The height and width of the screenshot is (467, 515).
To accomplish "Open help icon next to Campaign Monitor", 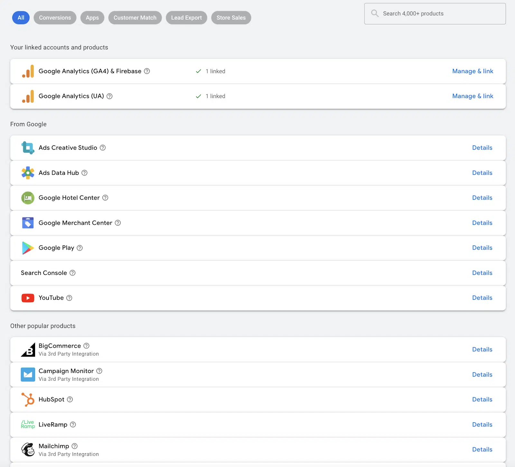I will [99, 371].
